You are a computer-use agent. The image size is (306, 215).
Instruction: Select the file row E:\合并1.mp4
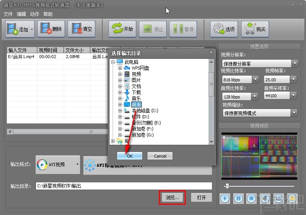tap(58, 57)
